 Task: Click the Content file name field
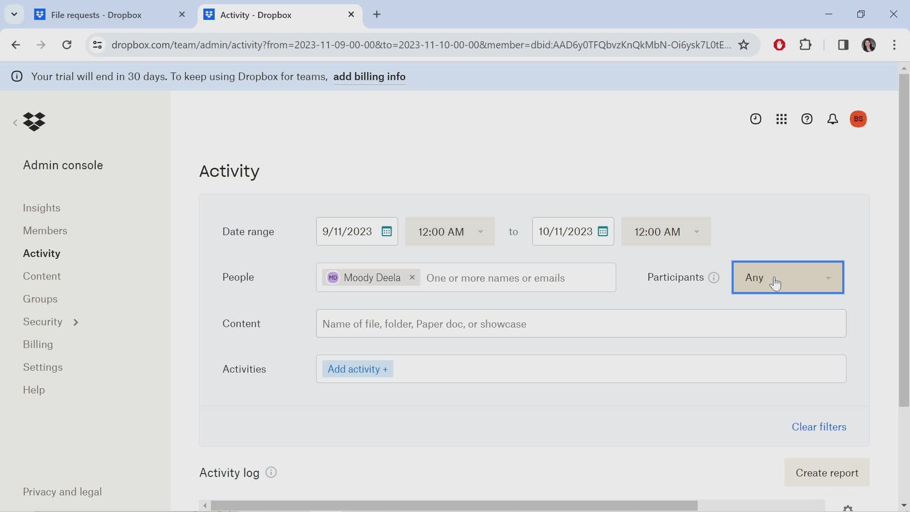(581, 324)
